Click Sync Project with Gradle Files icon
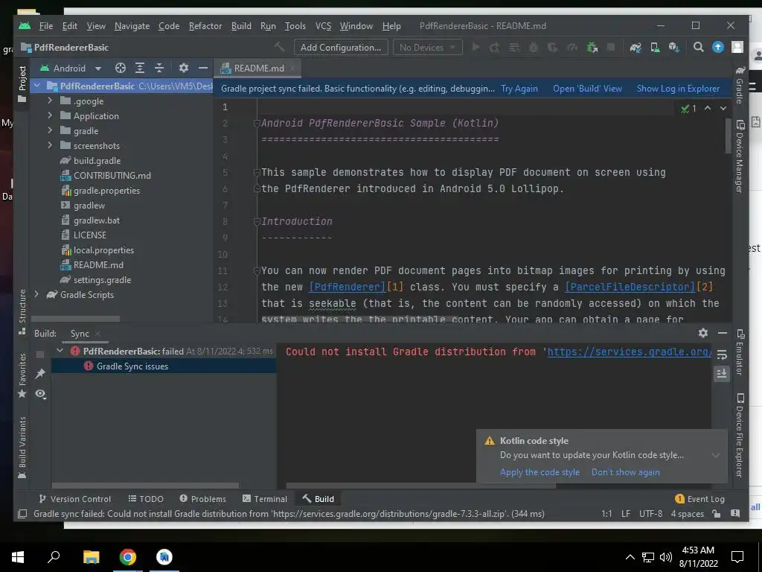Image resolution: width=762 pixels, height=572 pixels. point(635,47)
